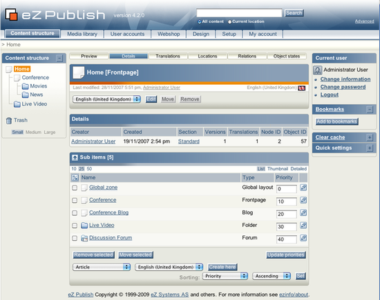Click the edit pencil icon for Discussion Forum
Image resolution: width=380 pixels, height=300 pixels.
[x=303, y=238]
